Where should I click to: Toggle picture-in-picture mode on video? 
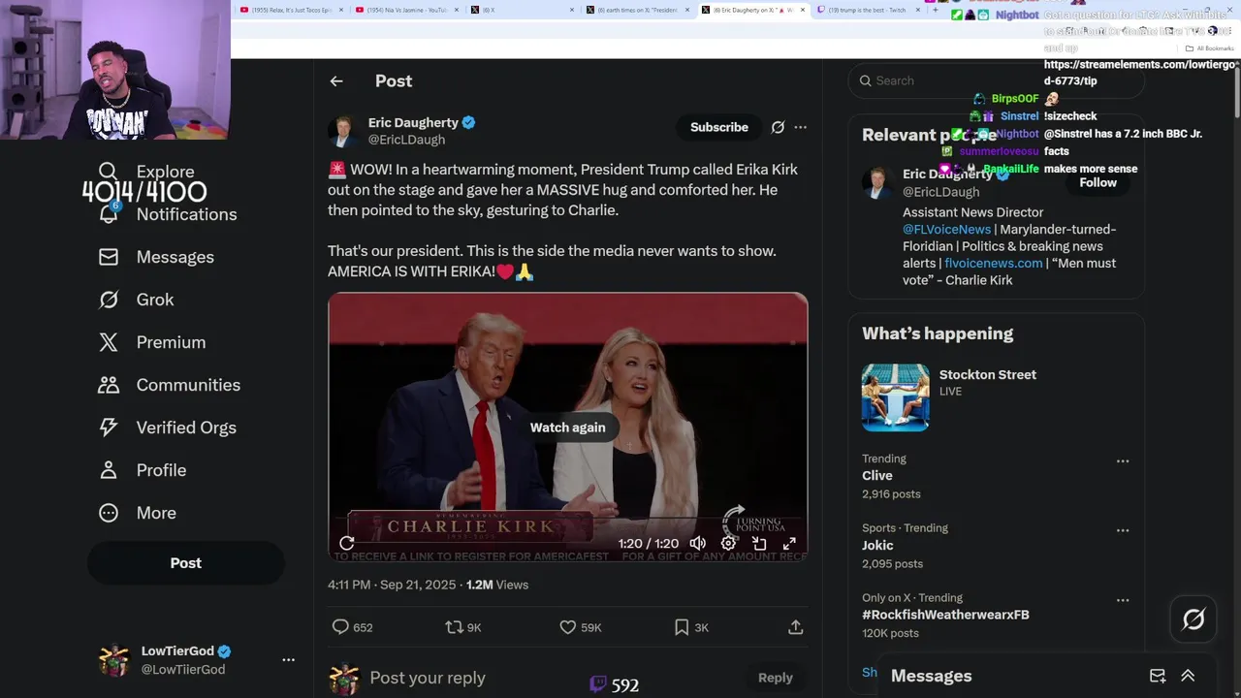(759, 544)
